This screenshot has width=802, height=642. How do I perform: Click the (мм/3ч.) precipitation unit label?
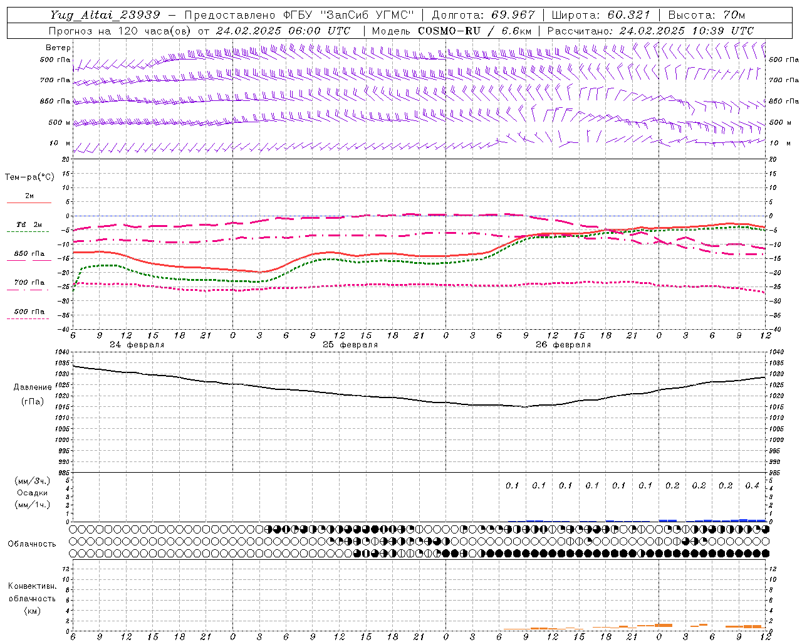pyautogui.click(x=33, y=481)
